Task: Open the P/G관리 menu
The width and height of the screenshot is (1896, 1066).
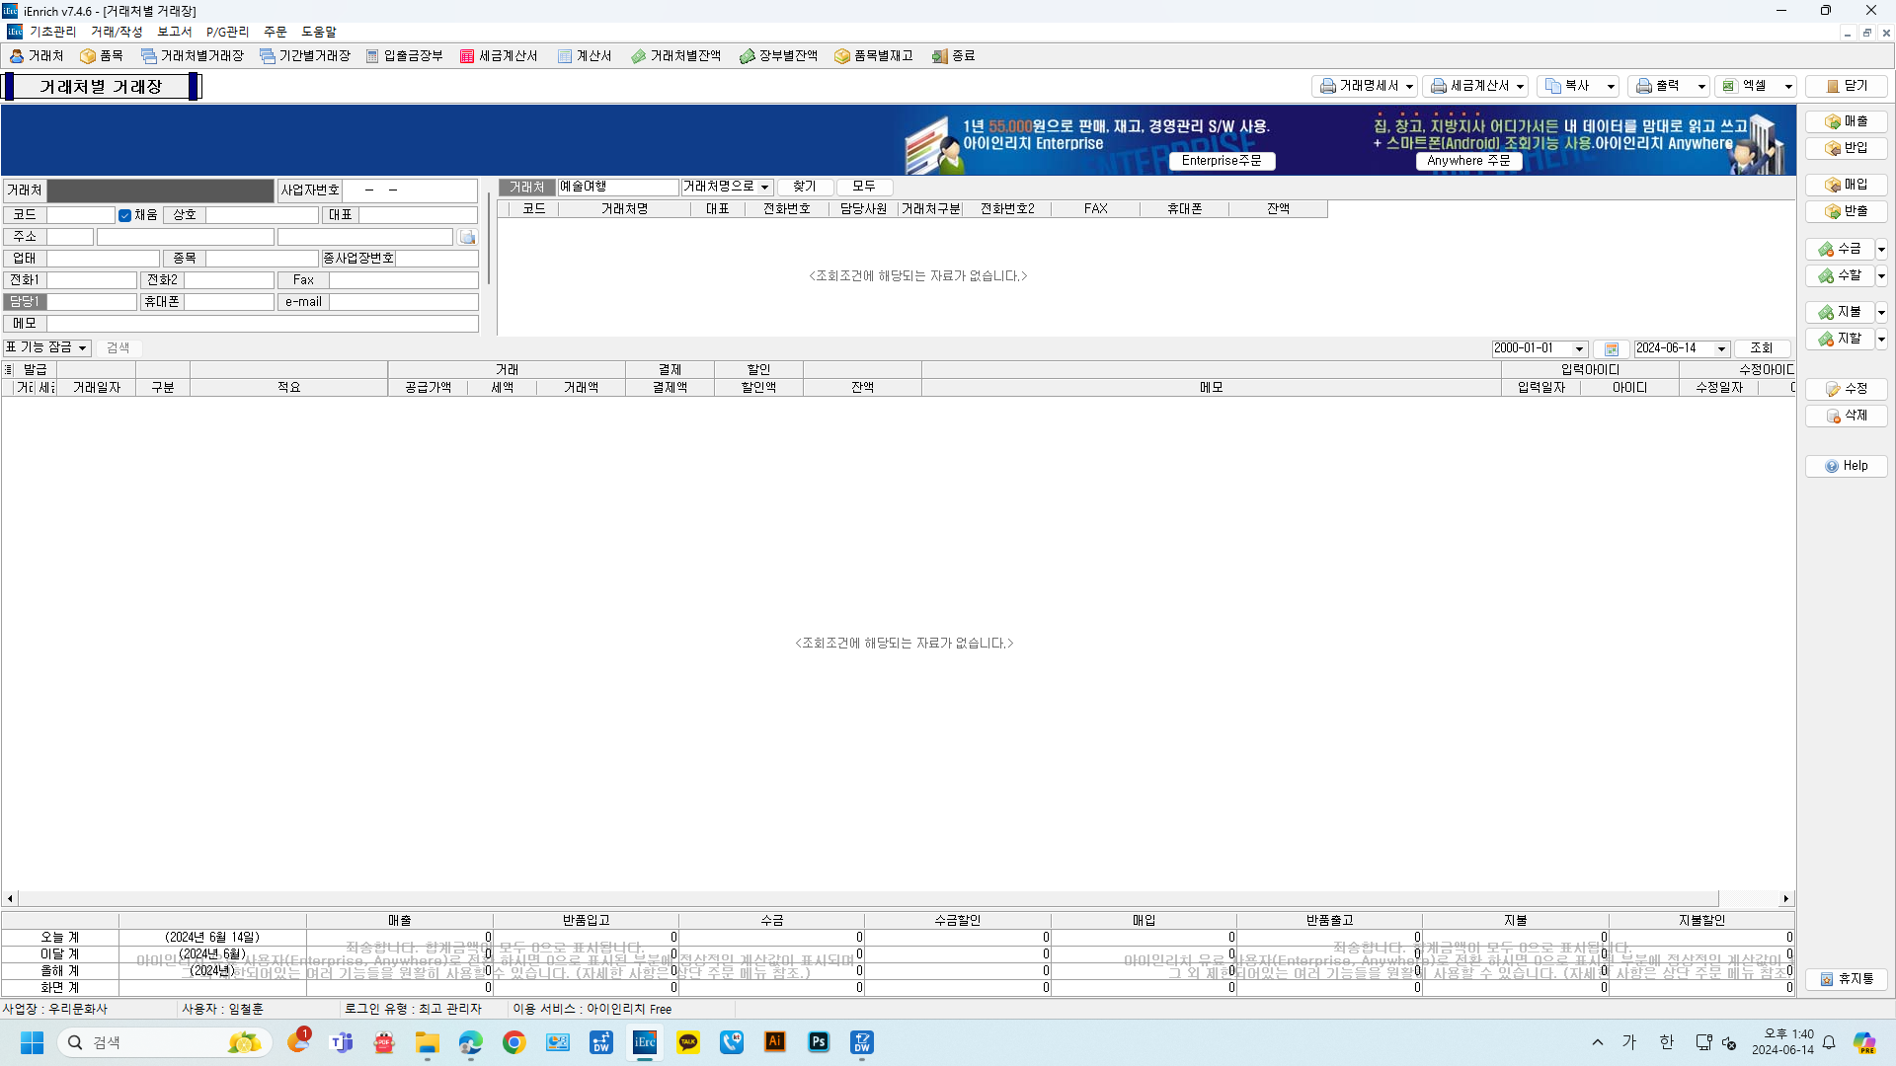Action: coord(227,33)
